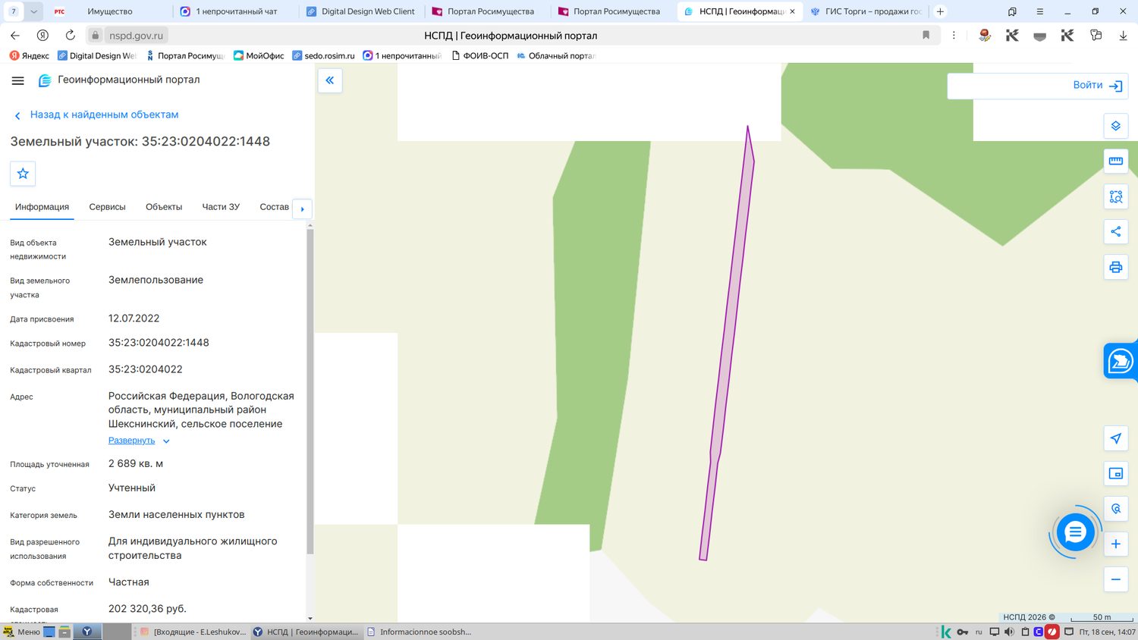Viewport: 1138px width, 640px height.
Task: Open area object search tool
Action: tap(1115, 196)
